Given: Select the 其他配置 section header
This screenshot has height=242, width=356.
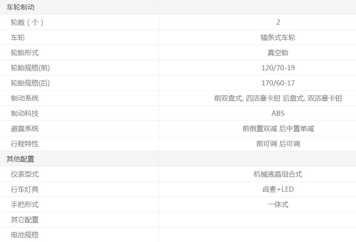Looking at the screenshot, I should pyautogui.click(x=20, y=159).
